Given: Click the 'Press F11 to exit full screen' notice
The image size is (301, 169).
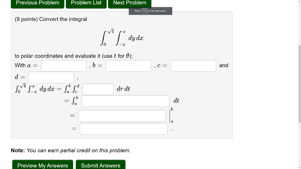Looking at the screenshot, I should point(150,11).
